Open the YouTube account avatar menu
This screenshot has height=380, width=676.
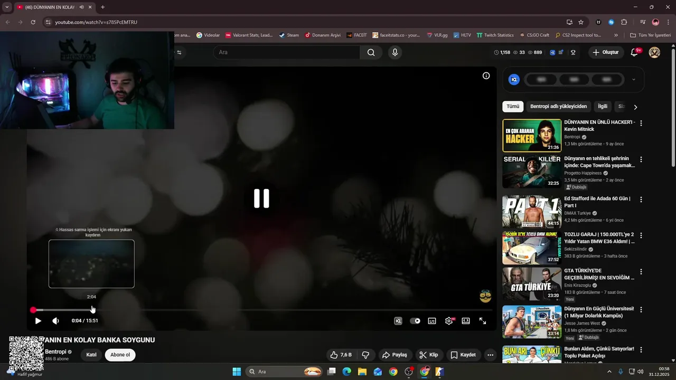click(x=654, y=52)
